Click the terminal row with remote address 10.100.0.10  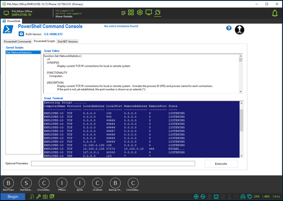pyautogui.click(x=114, y=149)
